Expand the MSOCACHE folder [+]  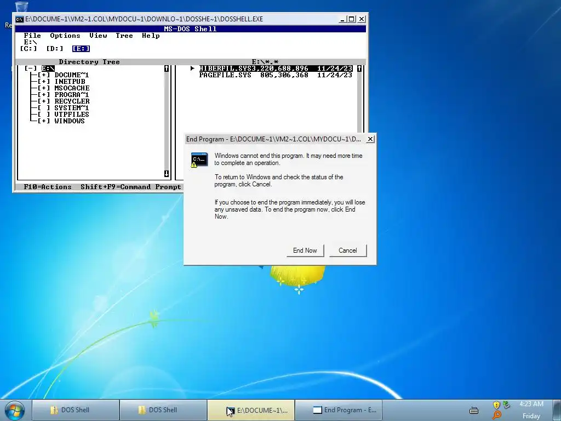pos(44,88)
